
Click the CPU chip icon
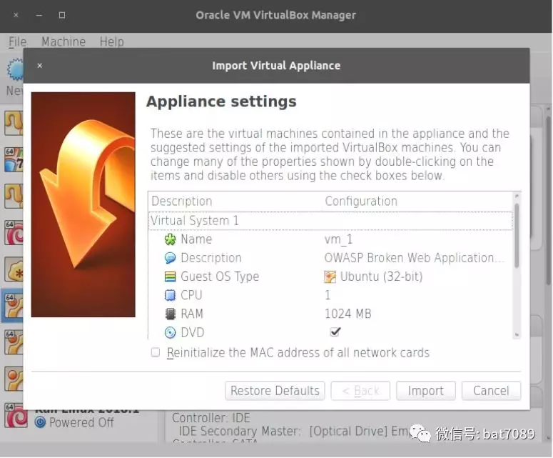coord(170,295)
